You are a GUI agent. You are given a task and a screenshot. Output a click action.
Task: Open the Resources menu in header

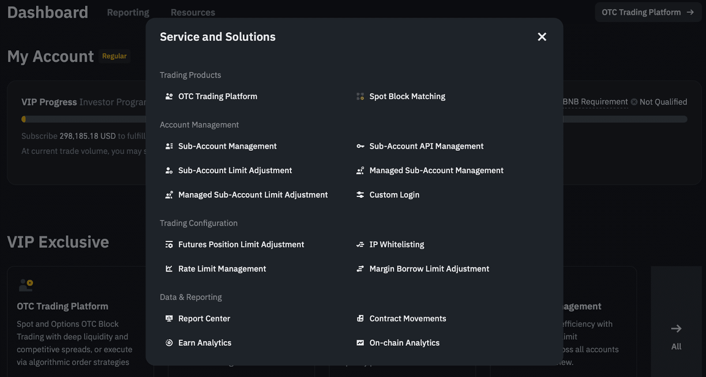[193, 13]
